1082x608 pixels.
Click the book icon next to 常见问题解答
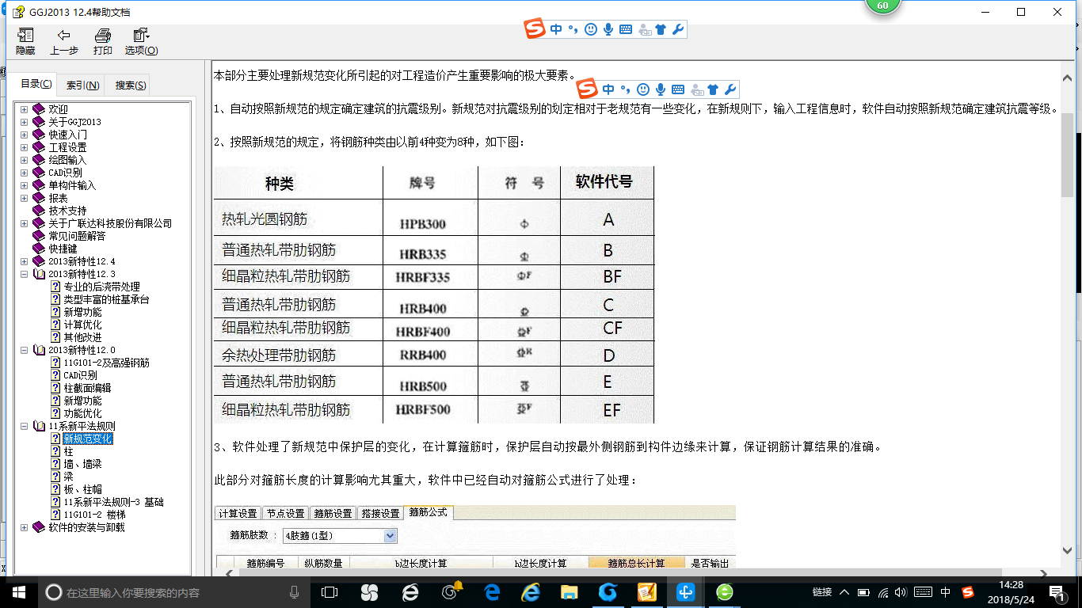(39, 236)
